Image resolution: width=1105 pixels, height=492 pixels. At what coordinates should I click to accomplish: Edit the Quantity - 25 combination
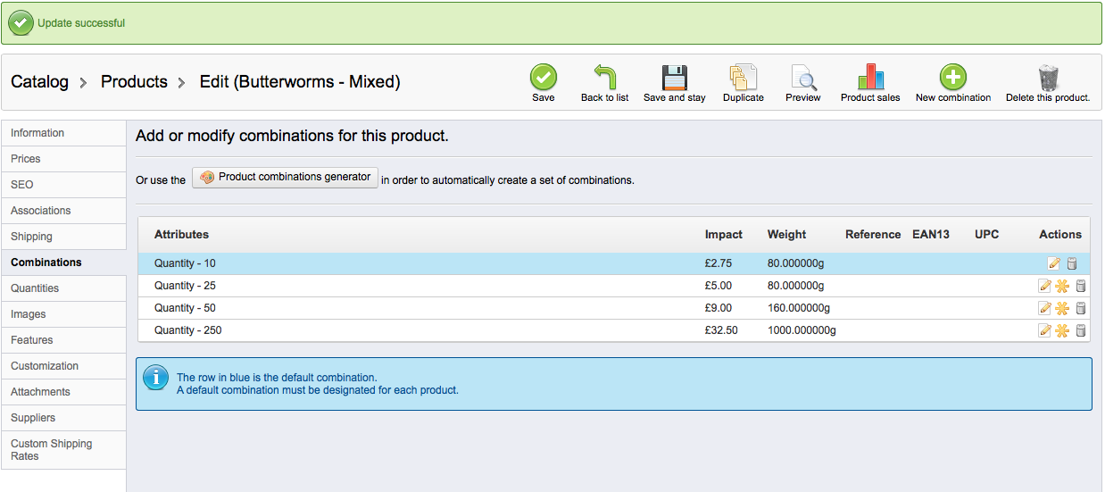(1045, 286)
